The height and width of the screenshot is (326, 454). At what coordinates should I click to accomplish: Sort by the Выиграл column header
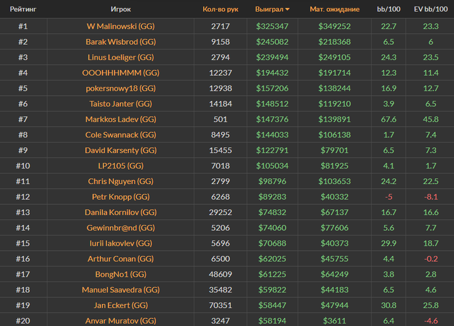click(268, 10)
